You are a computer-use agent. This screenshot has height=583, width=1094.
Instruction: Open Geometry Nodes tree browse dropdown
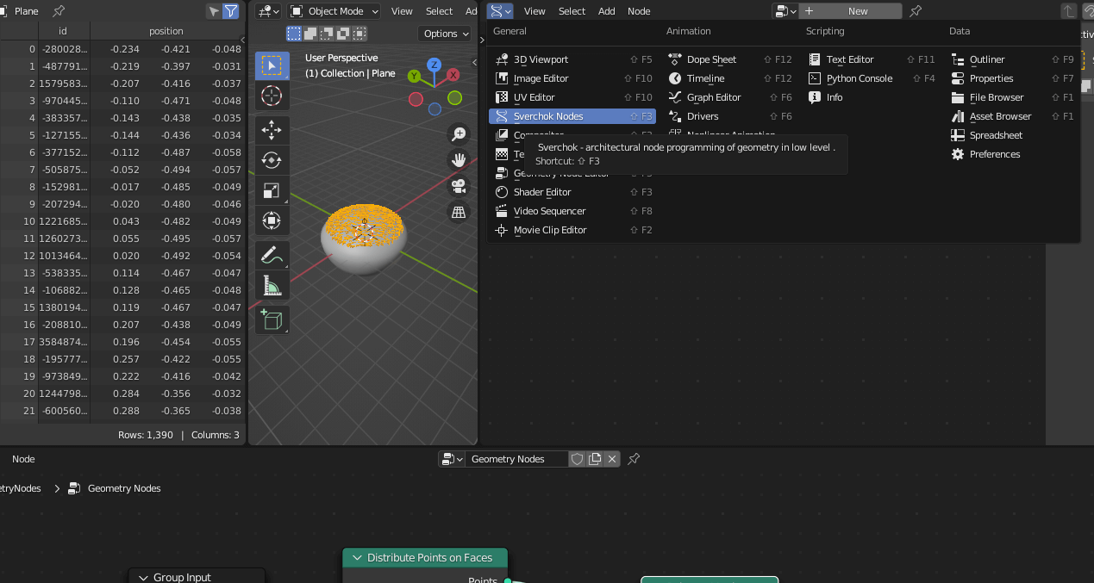[452, 459]
